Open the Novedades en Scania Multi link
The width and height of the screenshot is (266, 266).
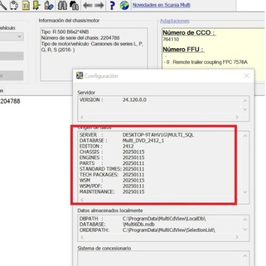161,5
